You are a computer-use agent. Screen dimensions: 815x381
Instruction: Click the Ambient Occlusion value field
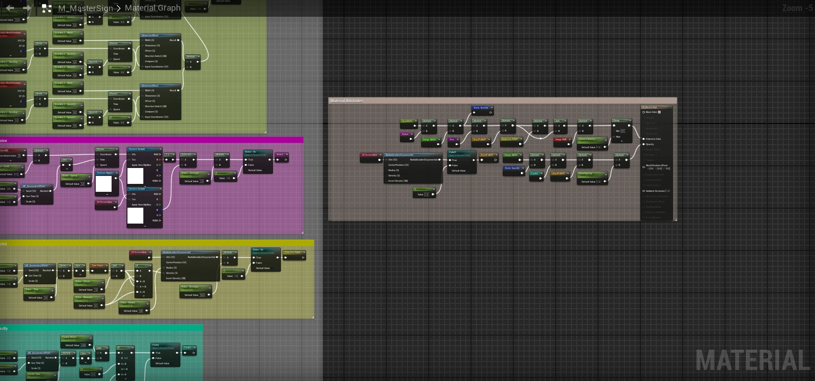[668, 191]
